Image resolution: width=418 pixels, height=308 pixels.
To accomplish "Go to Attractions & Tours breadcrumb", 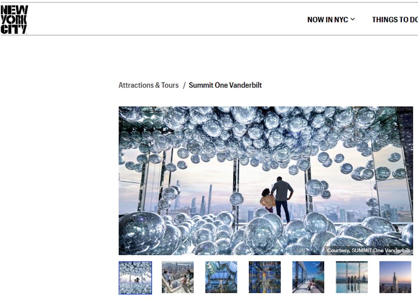I will click(x=148, y=85).
